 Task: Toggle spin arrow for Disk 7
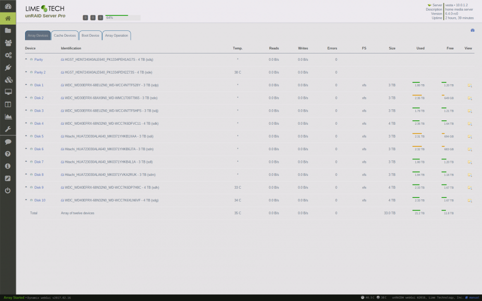[26, 161]
